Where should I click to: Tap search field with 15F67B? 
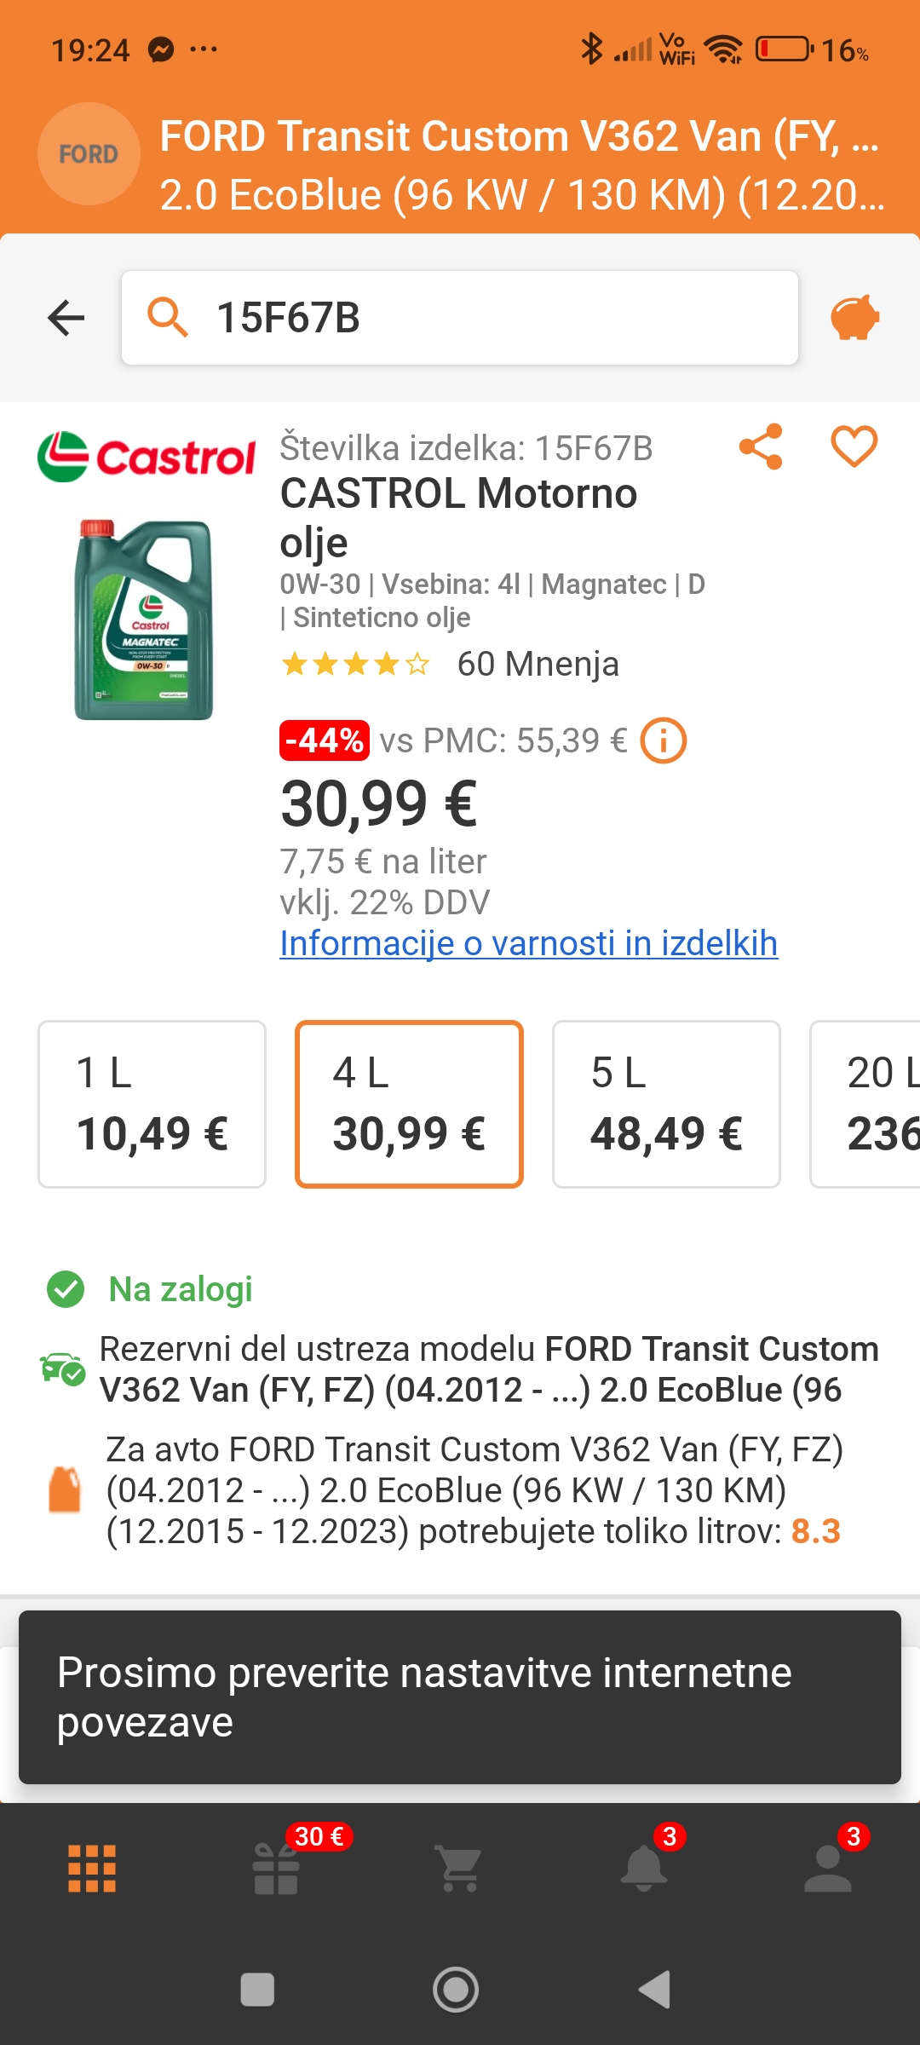pyautogui.click(x=460, y=318)
